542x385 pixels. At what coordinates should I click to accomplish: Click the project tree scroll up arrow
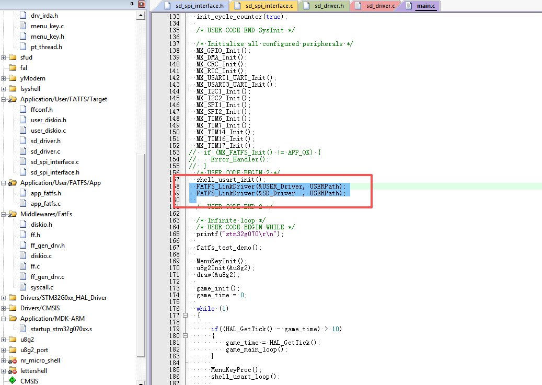coord(141,15)
